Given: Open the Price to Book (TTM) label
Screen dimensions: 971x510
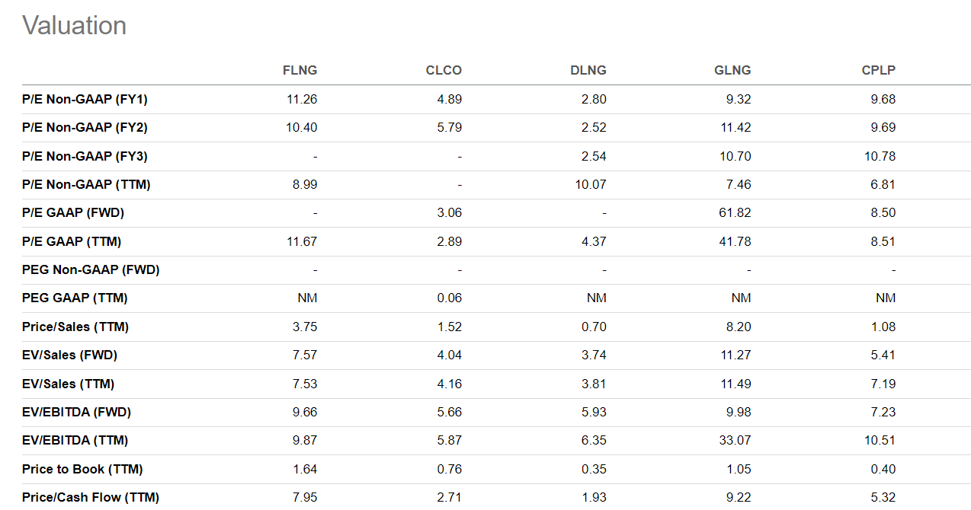Looking at the screenshot, I should pyautogui.click(x=82, y=469).
